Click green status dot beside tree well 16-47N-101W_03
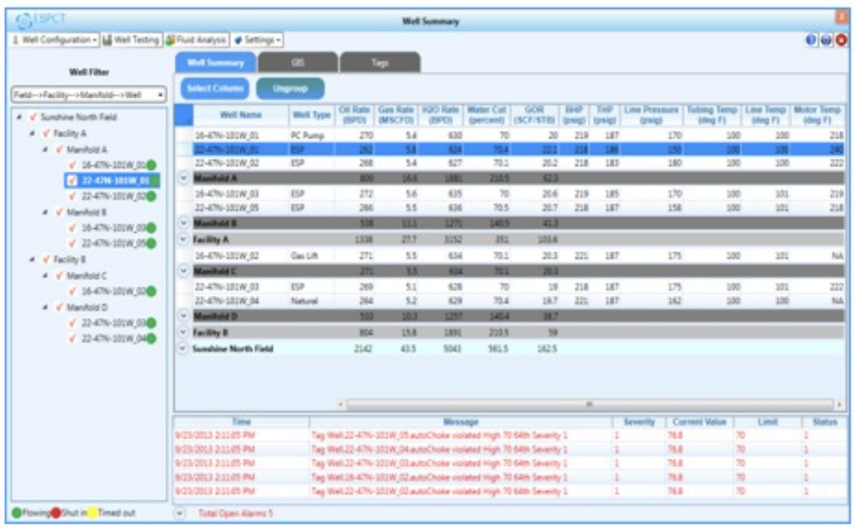Viewport: 855px width, 528px height. pos(151,228)
